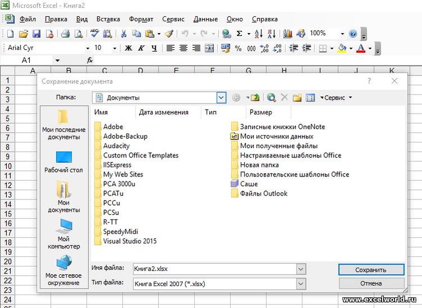Go up one folder level icon
This screenshot has height=308, width=422.
(255, 98)
